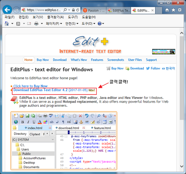The height and width of the screenshot is (174, 186).
Task: Expand the feeds dropdown arrow
Action: click(x=24, y=23)
